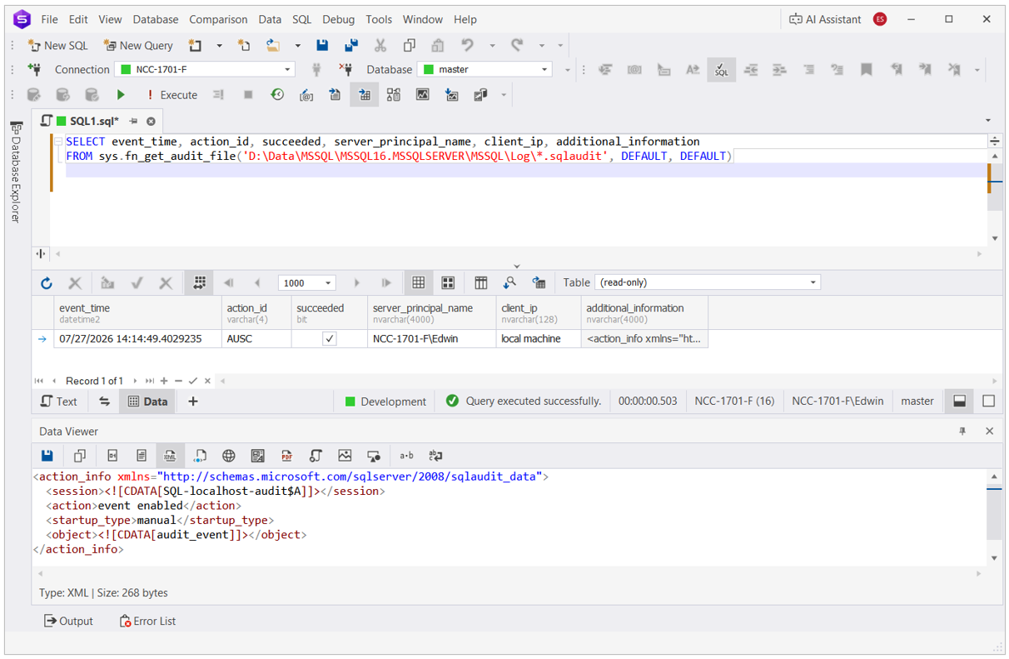The height and width of the screenshot is (659, 1009).
Task: Click the Copy icon in main toolbar
Action: [x=409, y=46]
